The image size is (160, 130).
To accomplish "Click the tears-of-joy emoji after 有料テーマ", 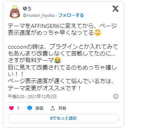I will click(58, 61).
